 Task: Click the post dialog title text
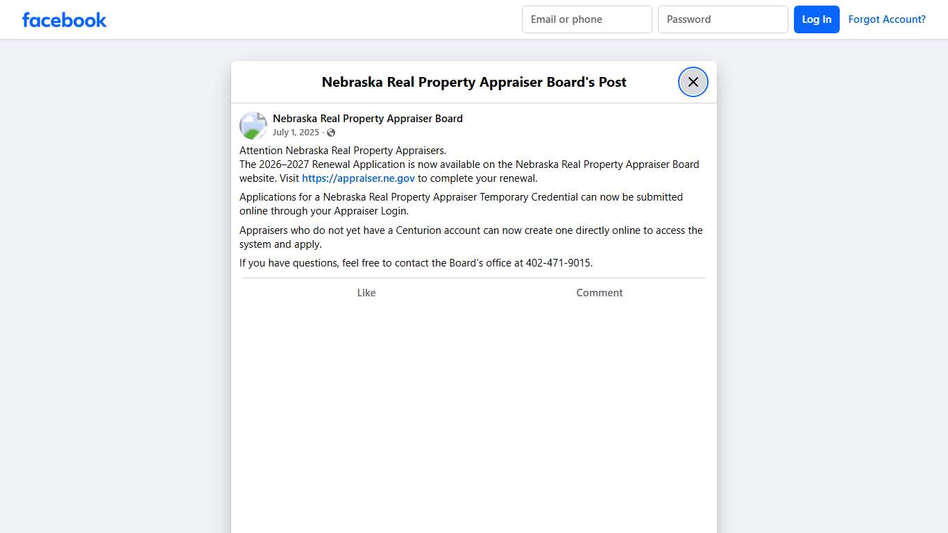click(473, 82)
